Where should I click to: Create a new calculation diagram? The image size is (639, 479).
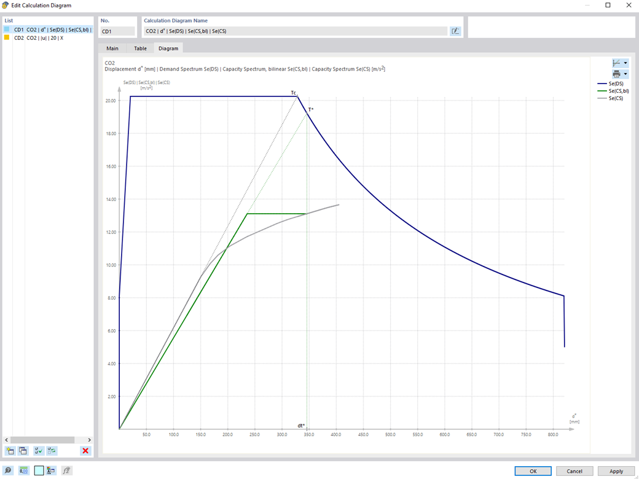(9, 451)
